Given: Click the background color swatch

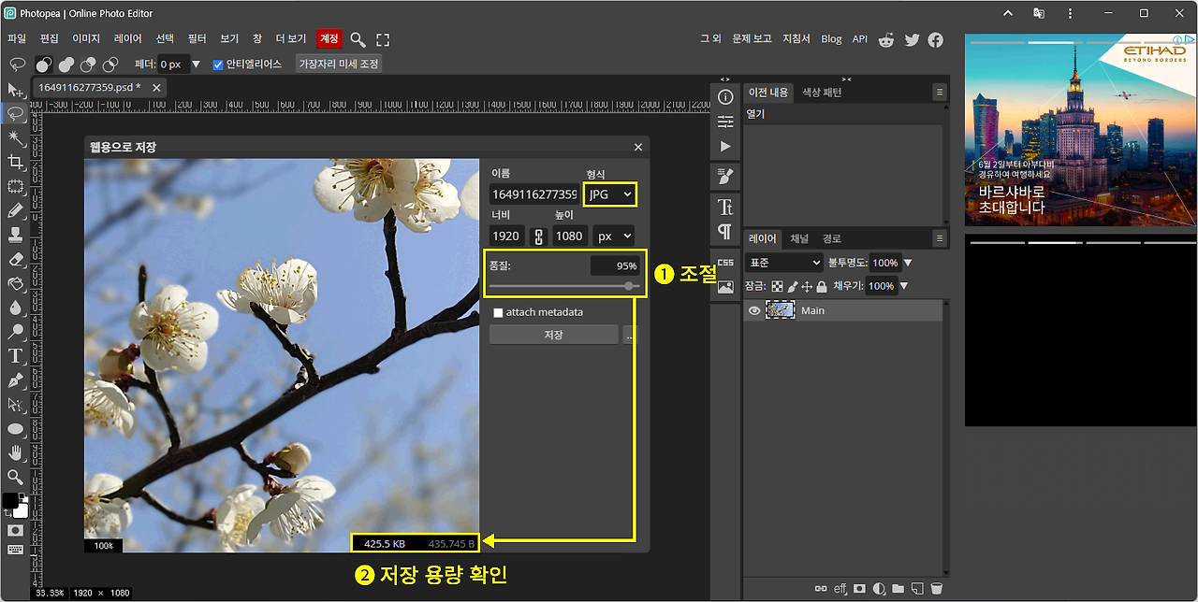Looking at the screenshot, I should pos(22,510).
